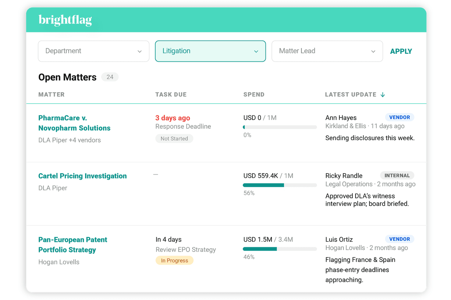Sort by the MATTER column header
This screenshot has width=451, height=300.
[51, 95]
